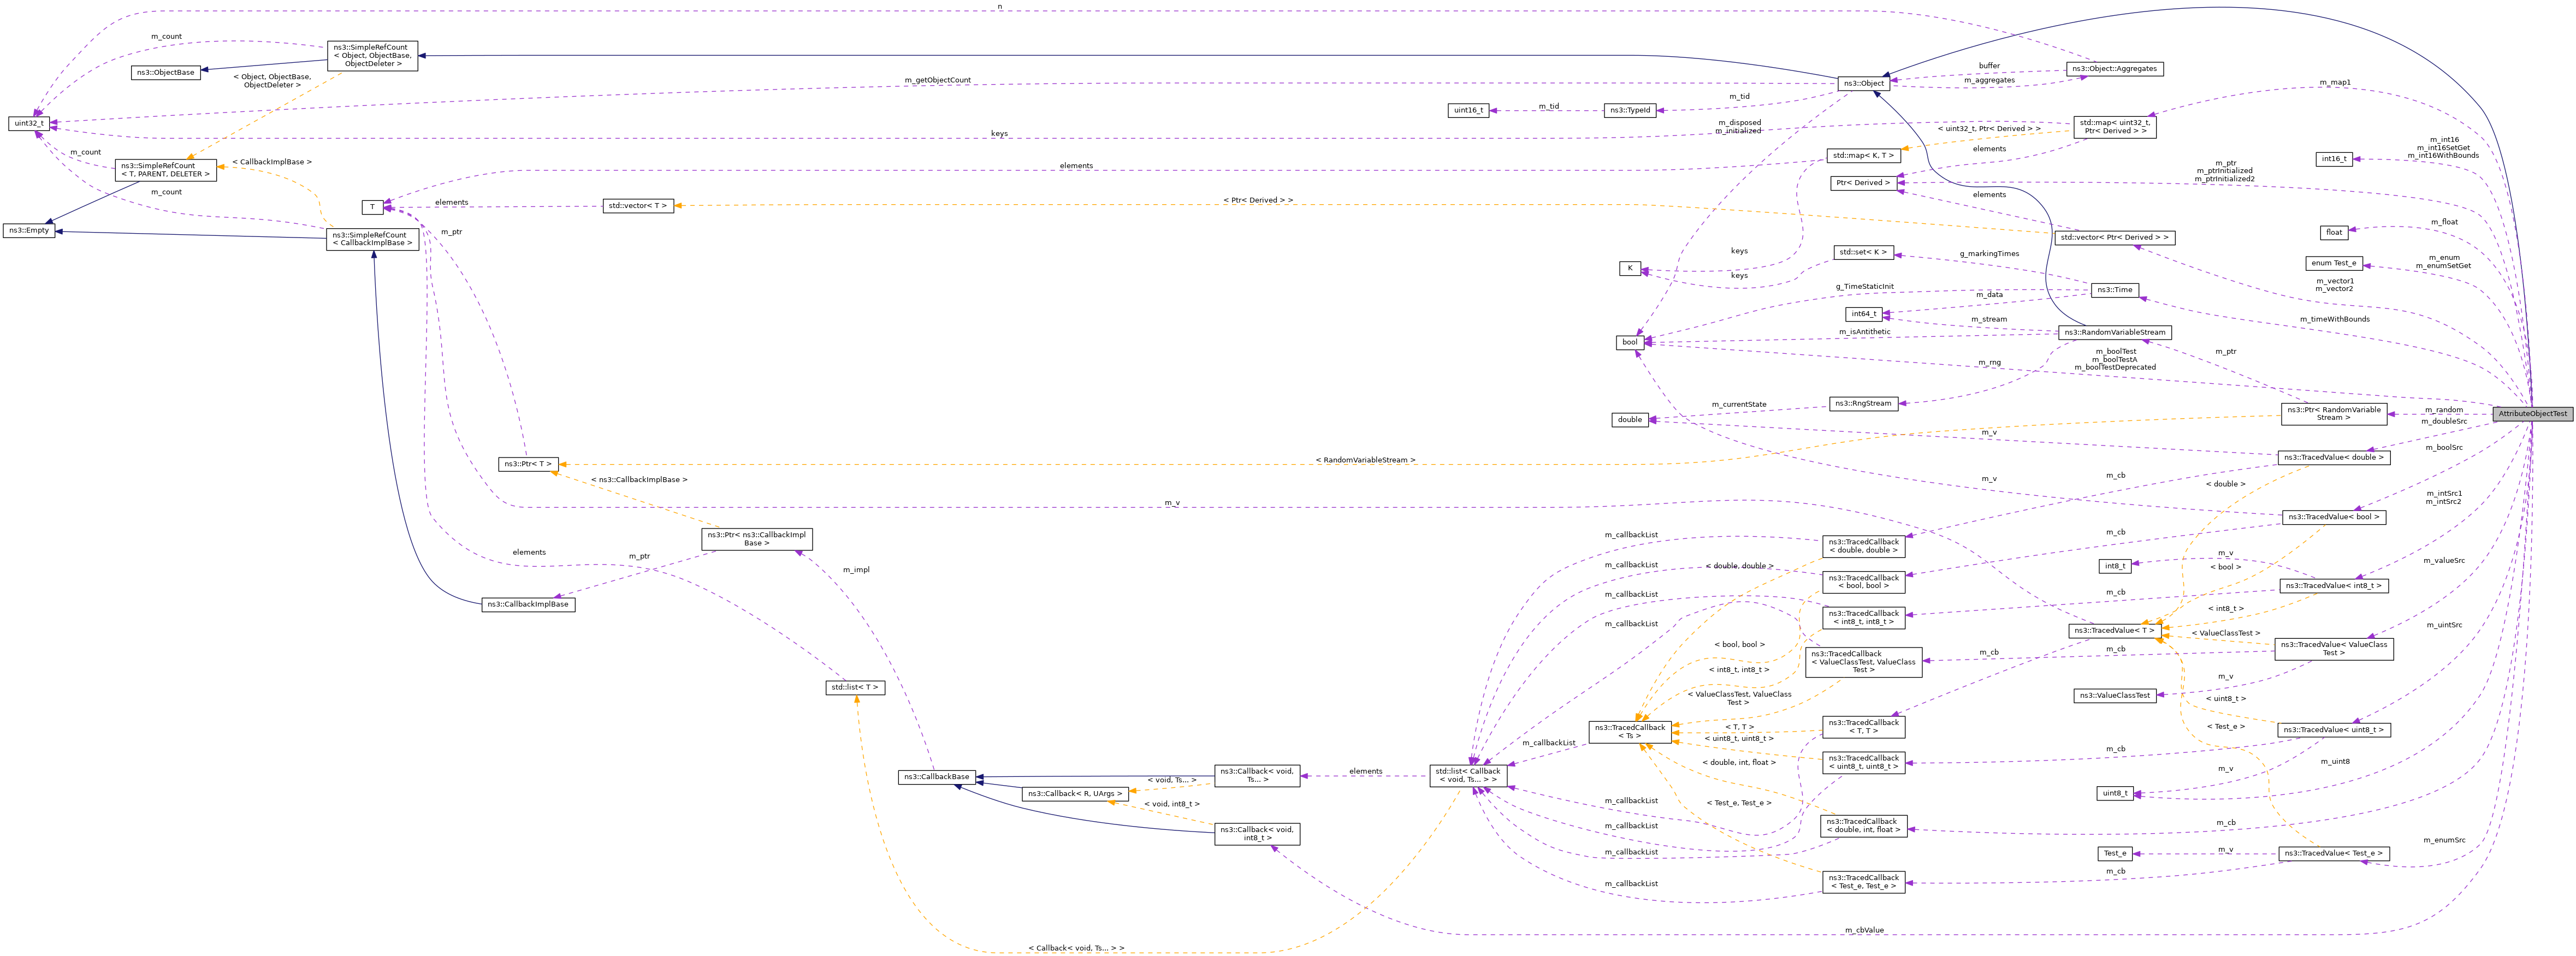Select std::vector< Ptr< Derived > > node
2576x956 pixels.
[2114, 237]
